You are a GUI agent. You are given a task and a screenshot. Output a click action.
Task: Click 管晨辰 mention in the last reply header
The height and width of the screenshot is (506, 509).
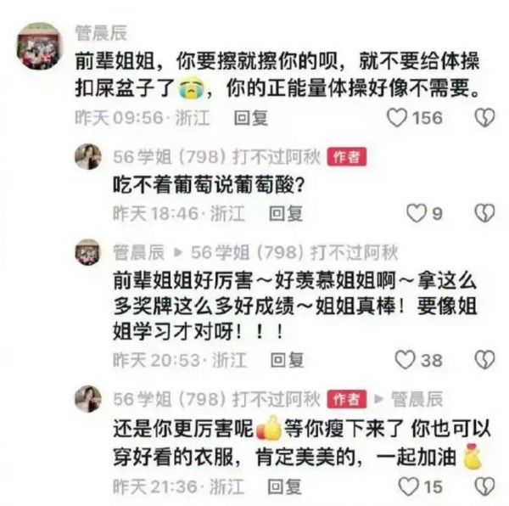point(417,399)
